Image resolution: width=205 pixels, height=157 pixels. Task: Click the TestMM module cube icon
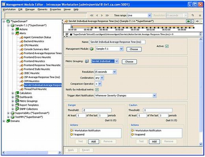[x=13, y=117]
